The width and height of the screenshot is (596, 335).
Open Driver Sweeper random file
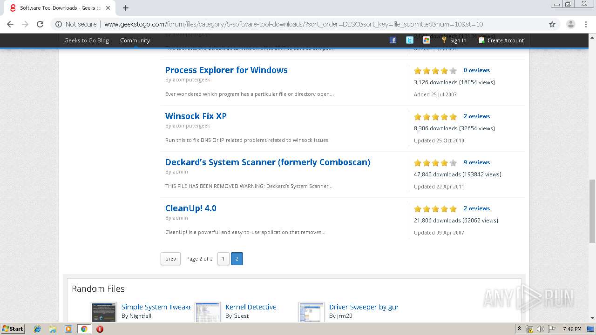tap(364, 307)
